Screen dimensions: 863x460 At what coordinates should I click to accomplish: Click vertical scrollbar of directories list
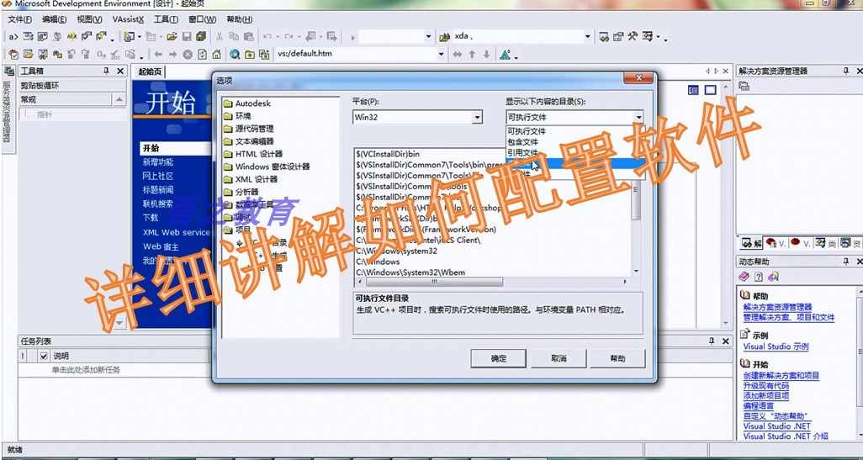tap(636, 211)
